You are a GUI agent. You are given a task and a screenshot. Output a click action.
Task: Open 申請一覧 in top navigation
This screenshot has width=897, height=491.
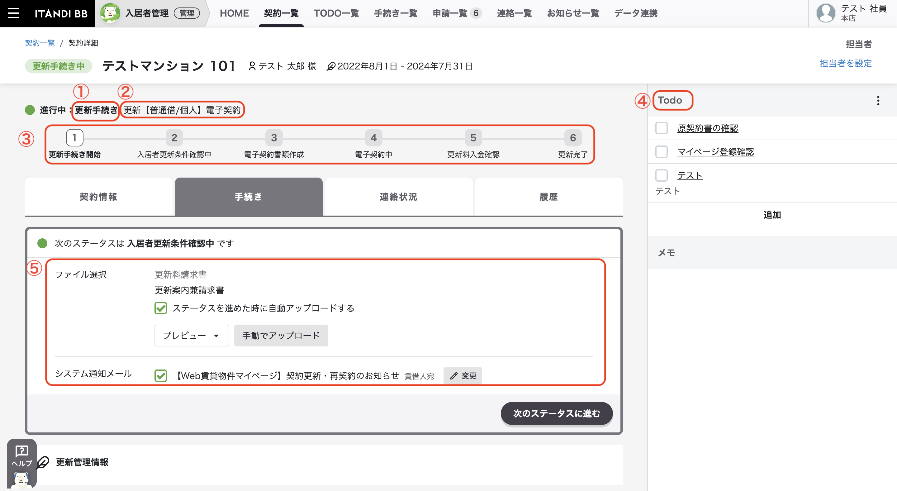coord(450,13)
